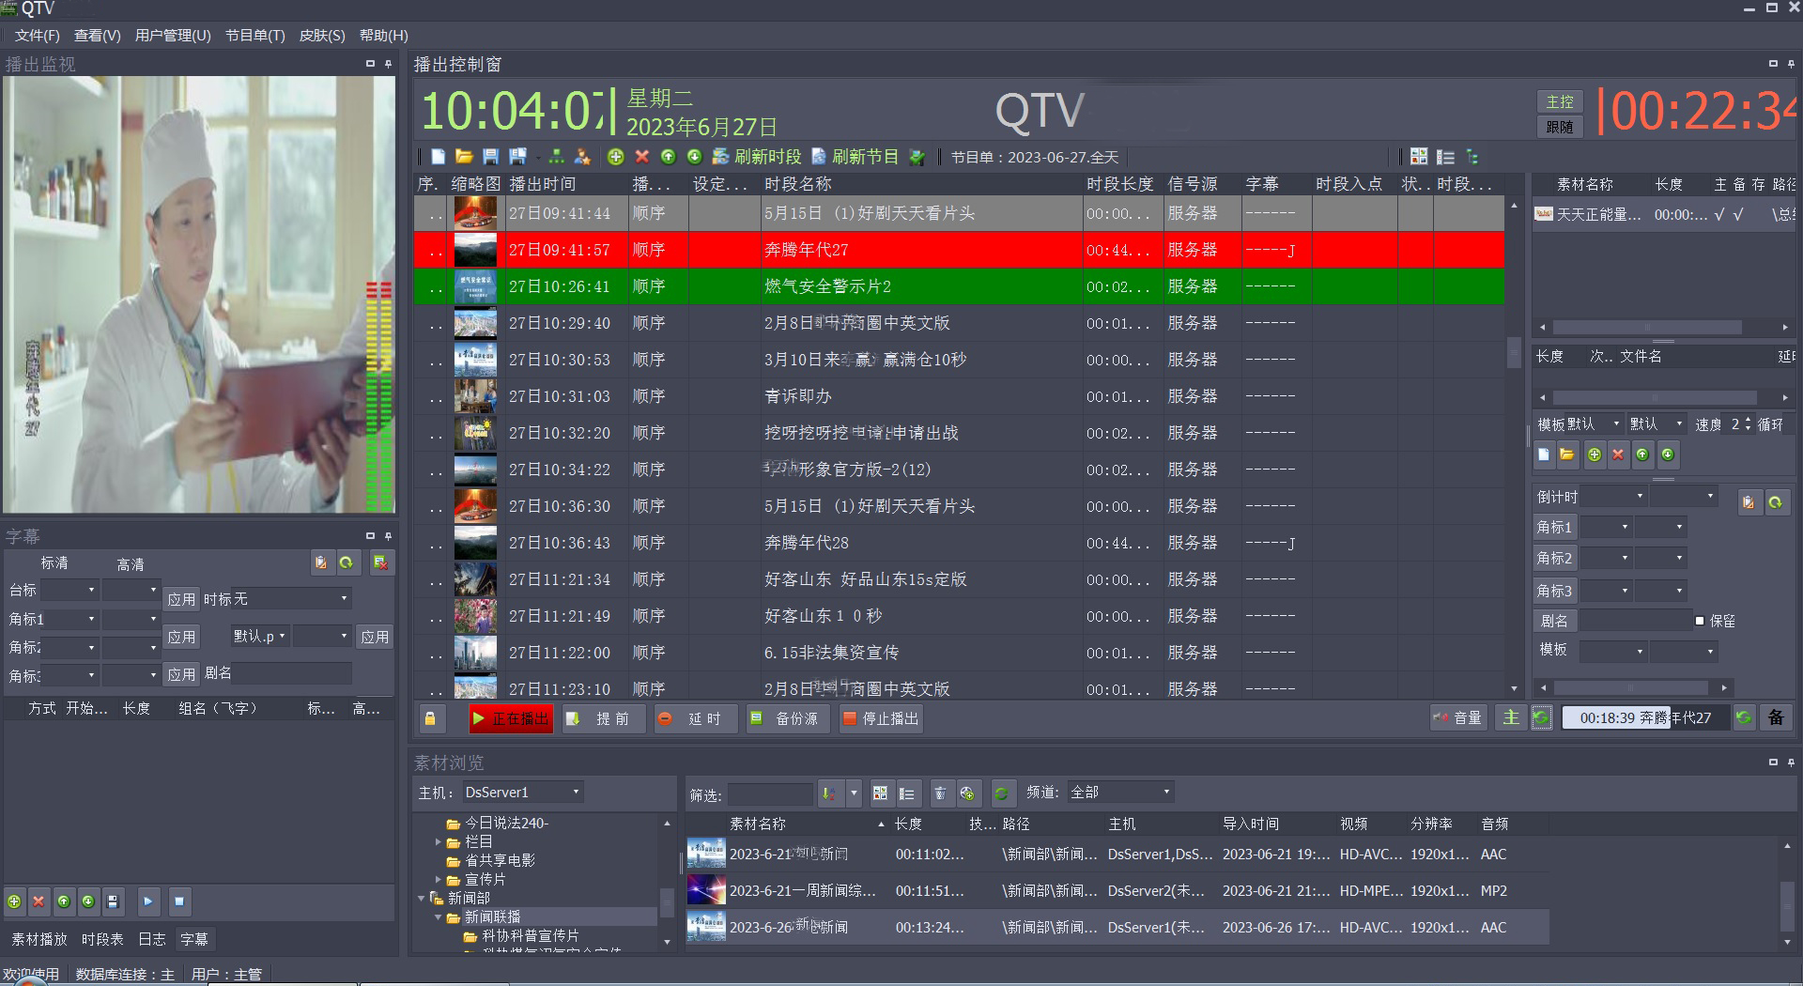Save subtitle list with floppy icon
This screenshot has height=986, width=1803.
tap(113, 901)
